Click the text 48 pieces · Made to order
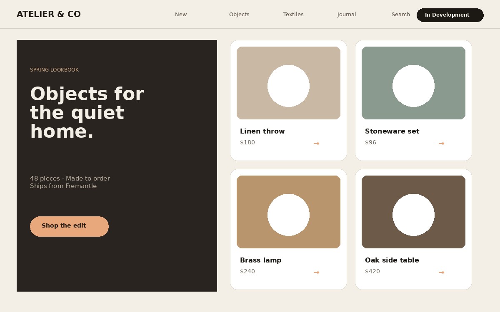Image resolution: width=500 pixels, height=312 pixels. [x=70, y=178]
